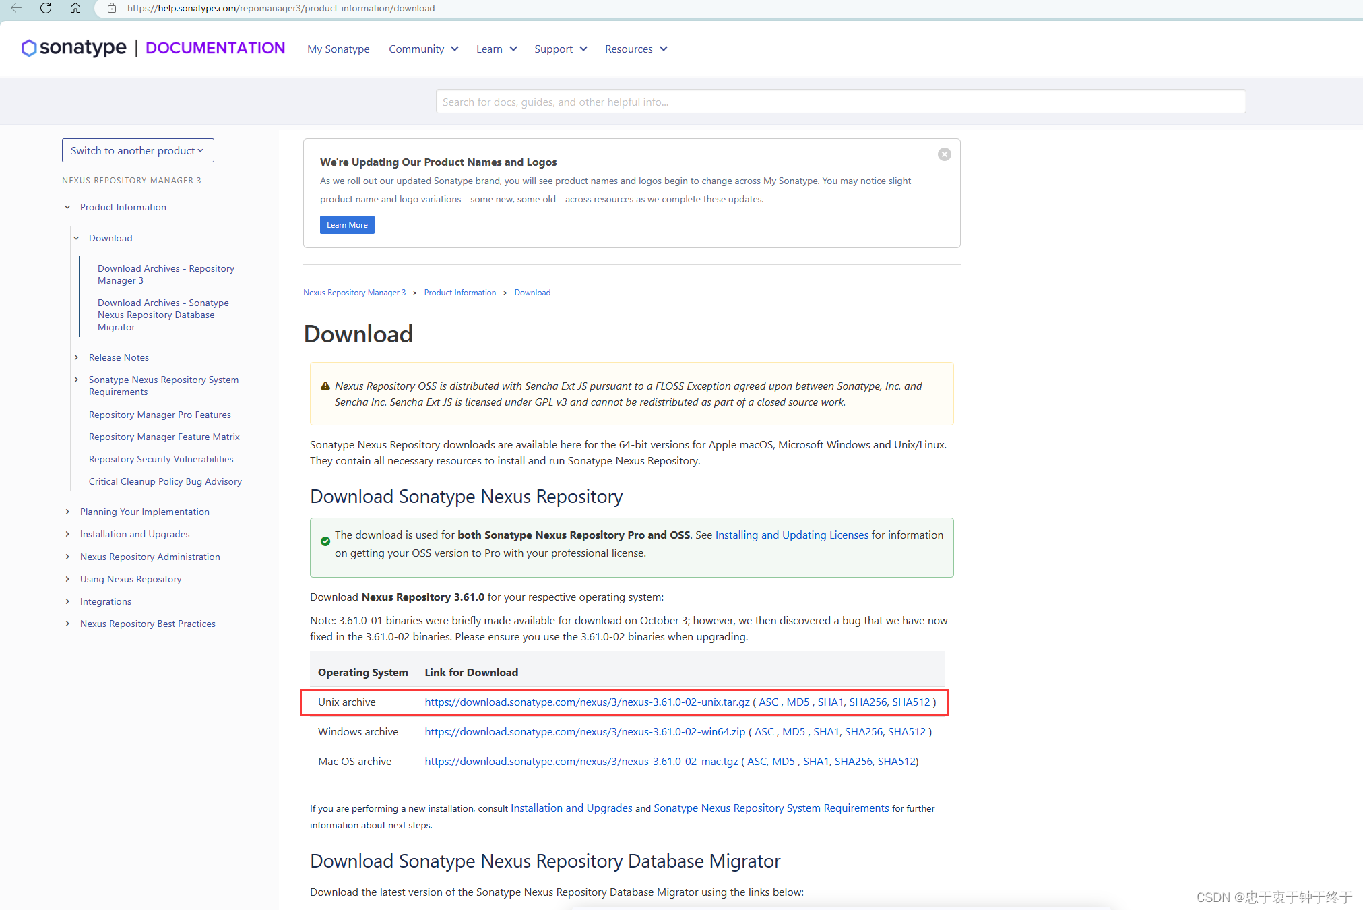The image size is (1363, 910).
Task: Open the DOCUMENTATION home link
Action: point(216,48)
